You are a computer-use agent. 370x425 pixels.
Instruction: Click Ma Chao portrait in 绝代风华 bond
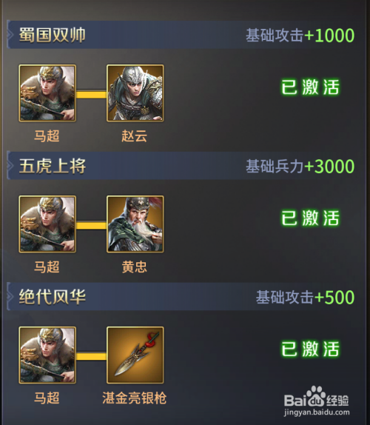[x=47, y=355]
